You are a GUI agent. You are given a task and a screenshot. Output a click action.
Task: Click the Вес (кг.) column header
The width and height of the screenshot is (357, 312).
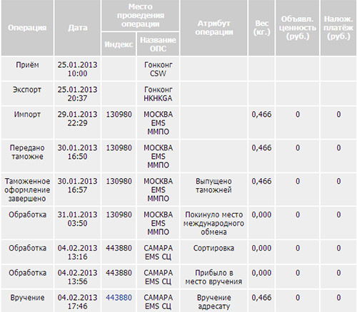pos(261,28)
